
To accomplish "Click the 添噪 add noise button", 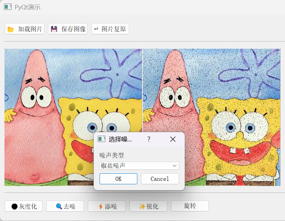I will pyautogui.click(x=107, y=206).
